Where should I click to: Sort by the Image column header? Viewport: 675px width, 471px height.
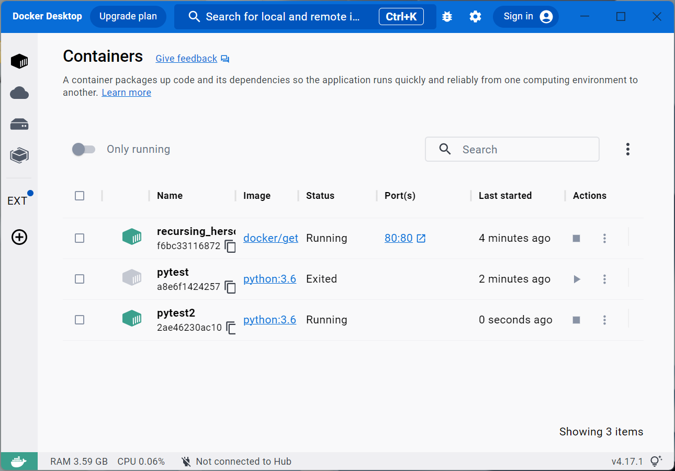pyautogui.click(x=257, y=196)
